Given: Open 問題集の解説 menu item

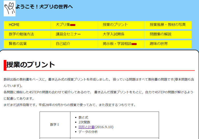Looking at the screenshot, I should click(168, 35).
